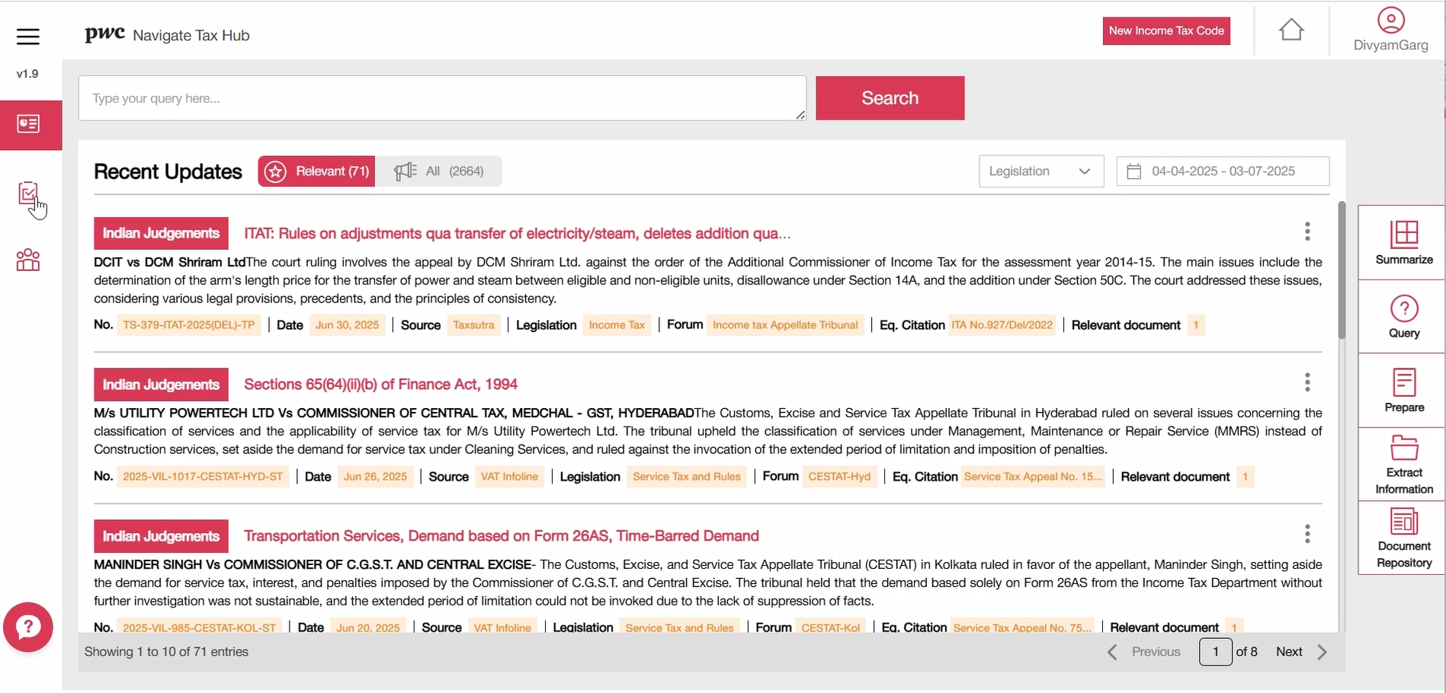The image size is (1446, 693).
Task: Click in the query search text box
Action: pyautogui.click(x=442, y=98)
